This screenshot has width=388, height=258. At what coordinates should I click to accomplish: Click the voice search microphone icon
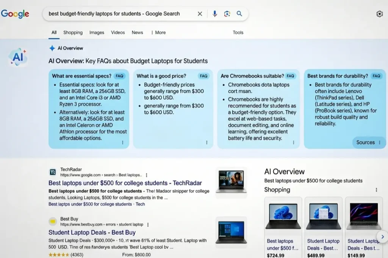click(x=214, y=14)
